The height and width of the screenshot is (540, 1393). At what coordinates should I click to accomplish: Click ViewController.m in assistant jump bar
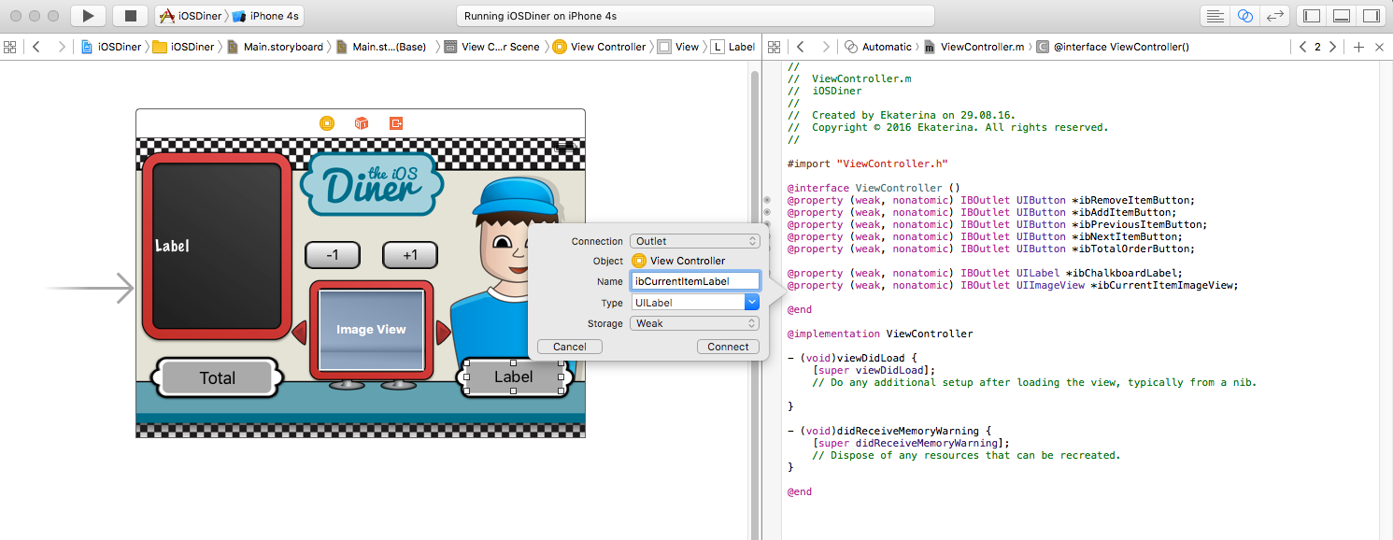(x=974, y=47)
